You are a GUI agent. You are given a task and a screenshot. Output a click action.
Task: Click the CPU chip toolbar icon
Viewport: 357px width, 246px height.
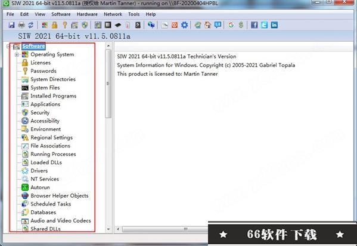(x=108, y=25)
